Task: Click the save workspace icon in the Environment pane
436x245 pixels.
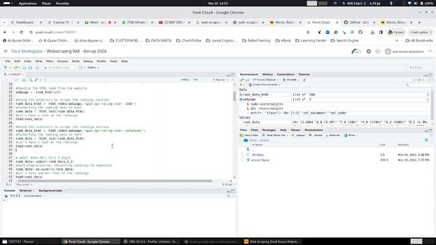Action: (247, 80)
